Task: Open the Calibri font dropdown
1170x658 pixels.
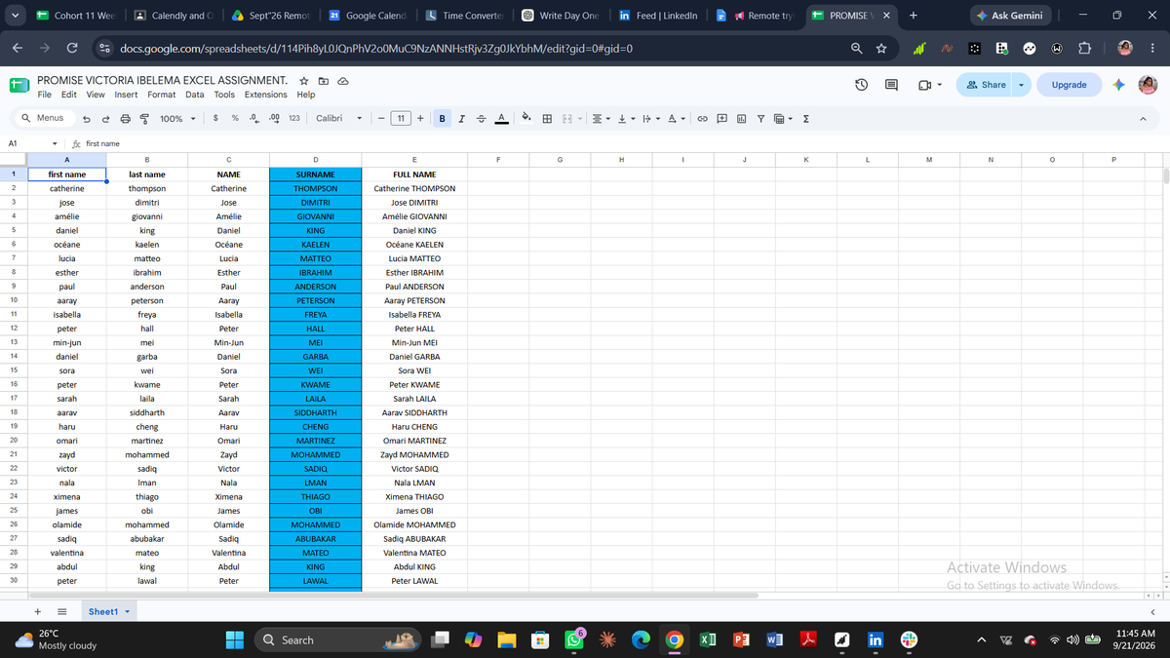Action: (x=340, y=118)
